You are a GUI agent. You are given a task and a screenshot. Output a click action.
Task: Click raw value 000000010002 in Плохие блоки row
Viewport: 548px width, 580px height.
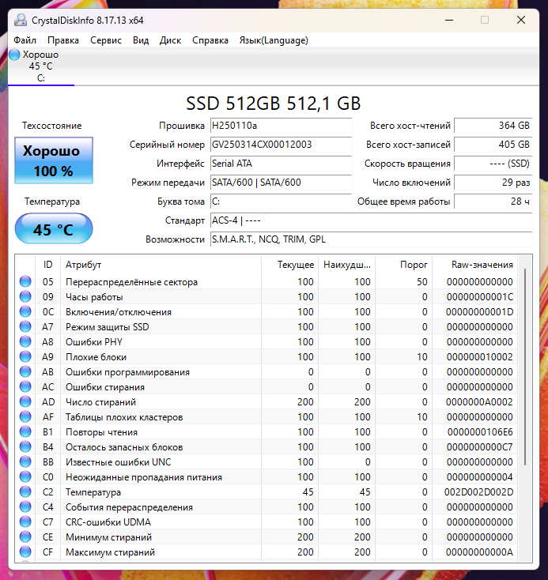(x=479, y=357)
